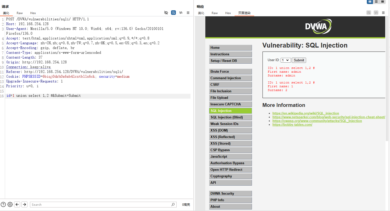Open Setup / Reset DB menu item
The width and height of the screenshot is (390, 211).
click(x=230, y=61)
